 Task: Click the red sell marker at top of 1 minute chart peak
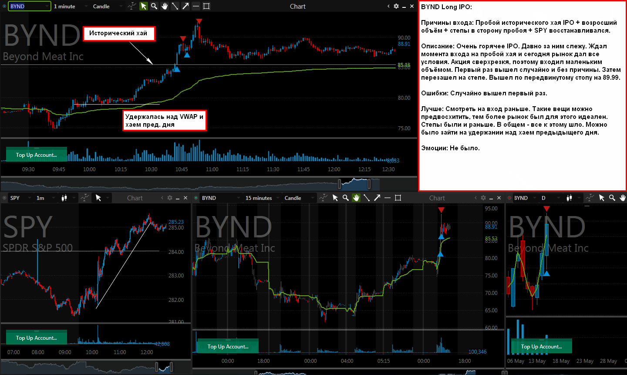tap(199, 21)
